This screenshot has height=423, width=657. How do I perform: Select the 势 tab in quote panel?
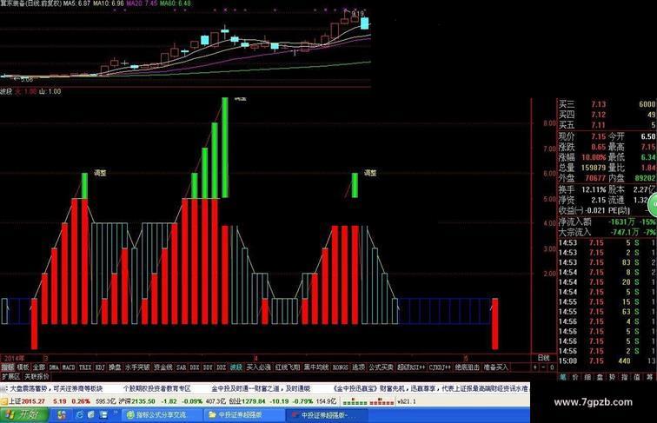pyautogui.click(x=612, y=377)
